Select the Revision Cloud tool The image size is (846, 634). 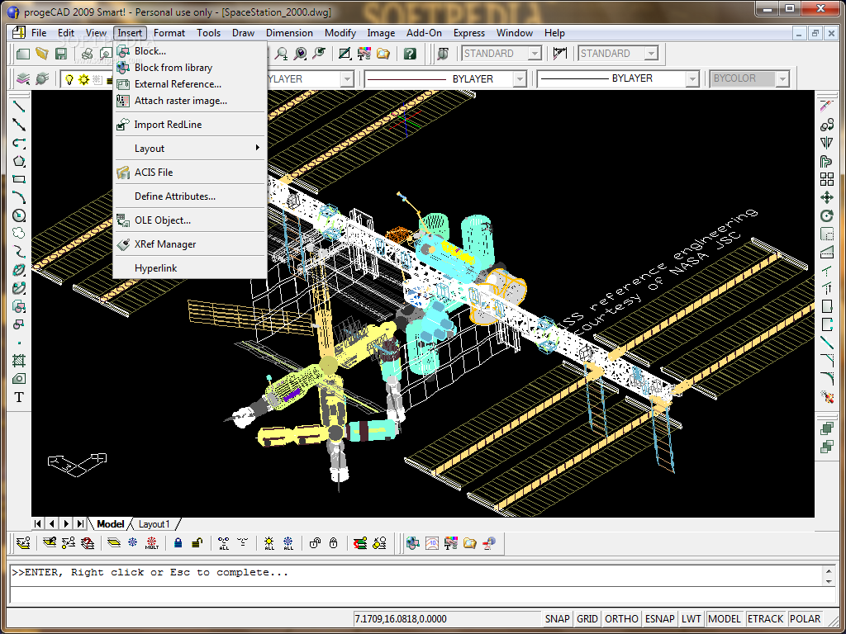[x=19, y=234]
